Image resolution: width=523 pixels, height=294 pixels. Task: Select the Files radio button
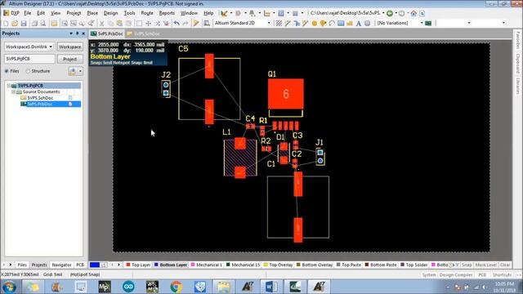(7, 71)
